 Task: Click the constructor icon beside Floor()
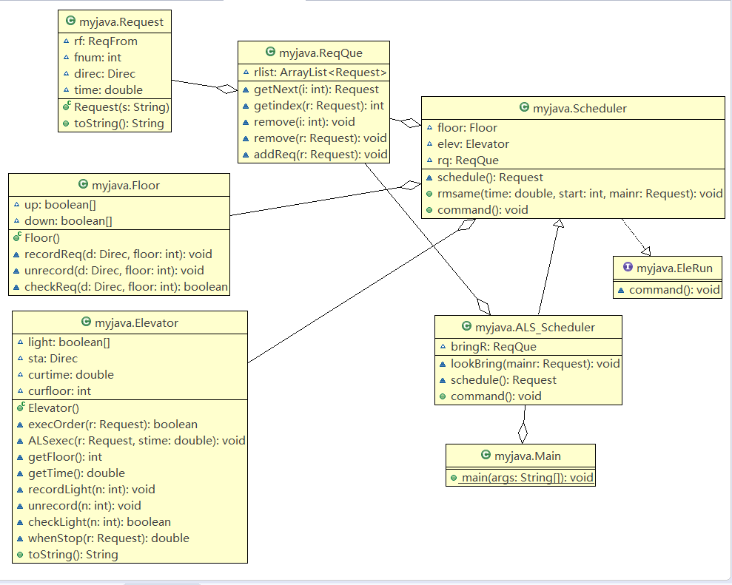(x=17, y=237)
